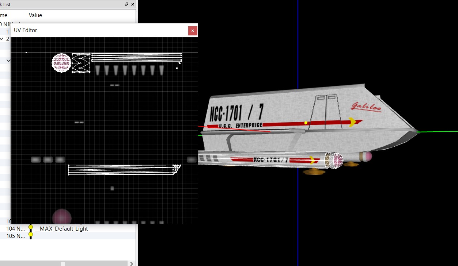Viewport: 458px width, 266px height.
Task: Click the yellow dot on the shuttle stripe
Action: pyautogui.click(x=306, y=123)
